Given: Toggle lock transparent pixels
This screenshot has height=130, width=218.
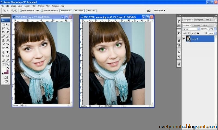Looking at the screenshot, I should tap(189, 33).
